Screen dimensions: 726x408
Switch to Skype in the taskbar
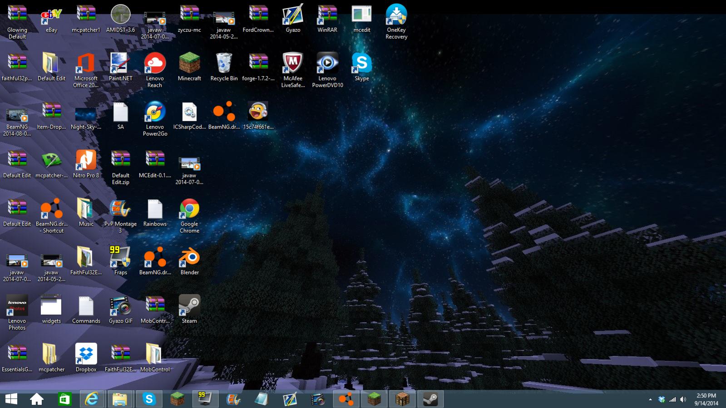pyautogui.click(x=148, y=399)
